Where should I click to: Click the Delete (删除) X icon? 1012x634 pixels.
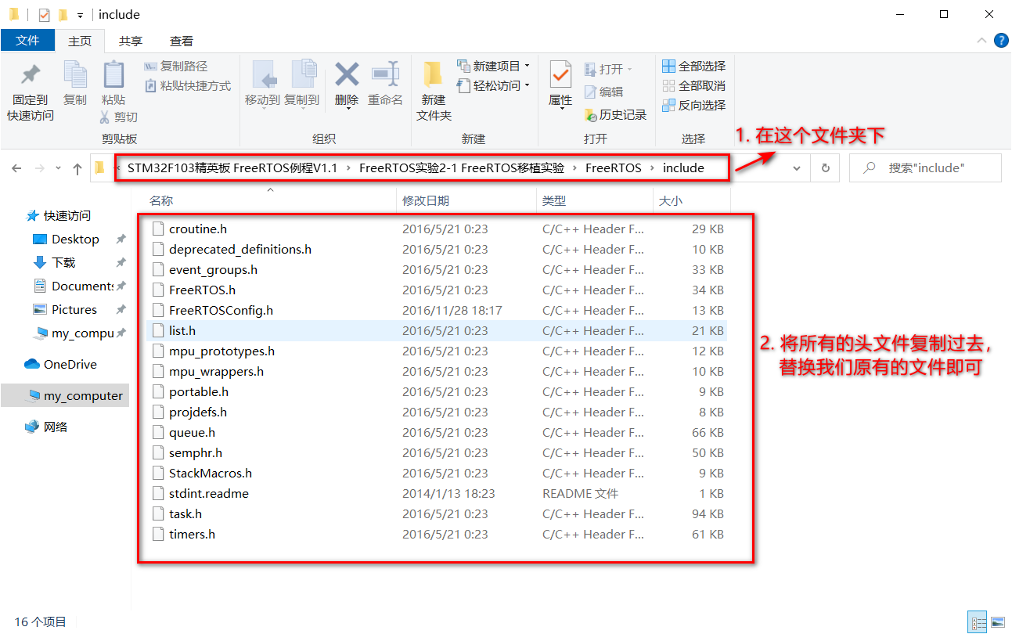[347, 74]
